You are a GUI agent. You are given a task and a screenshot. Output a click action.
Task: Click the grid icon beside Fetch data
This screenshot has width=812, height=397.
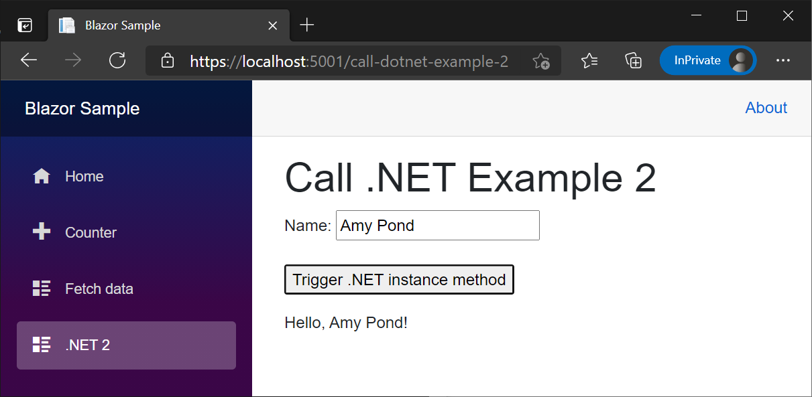(x=41, y=289)
